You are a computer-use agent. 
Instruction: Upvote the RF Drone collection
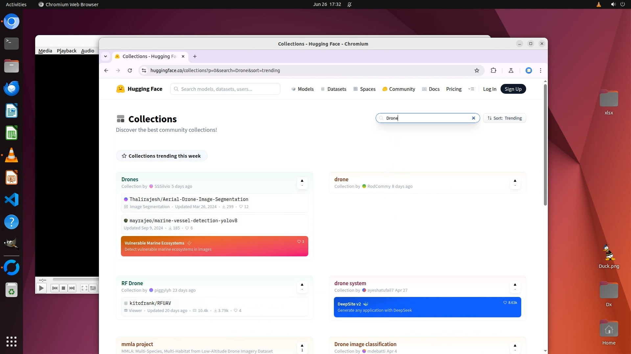pyautogui.click(x=302, y=286)
